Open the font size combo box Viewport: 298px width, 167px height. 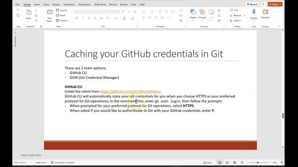(115, 12)
